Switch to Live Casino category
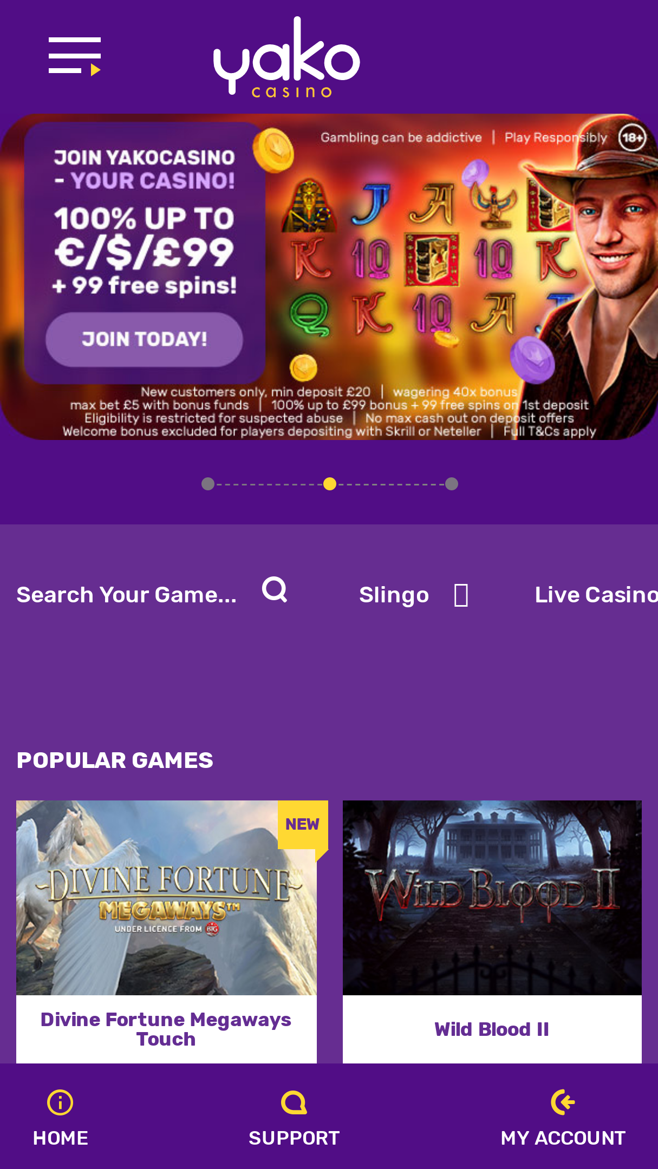Viewport: 658px width, 1169px height. point(596,595)
